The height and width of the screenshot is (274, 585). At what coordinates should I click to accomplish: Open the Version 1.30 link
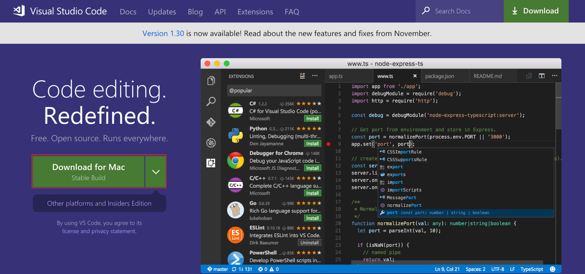point(163,33)
